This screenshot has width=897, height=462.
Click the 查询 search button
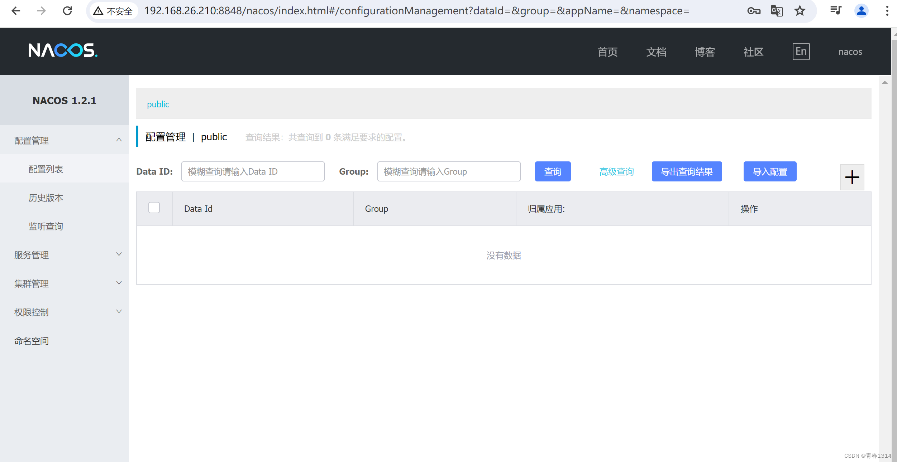tap(553, 171)
